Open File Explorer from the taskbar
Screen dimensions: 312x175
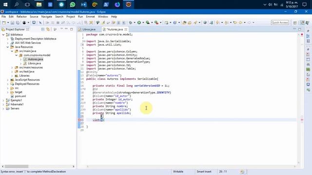(x=39, y=4)
